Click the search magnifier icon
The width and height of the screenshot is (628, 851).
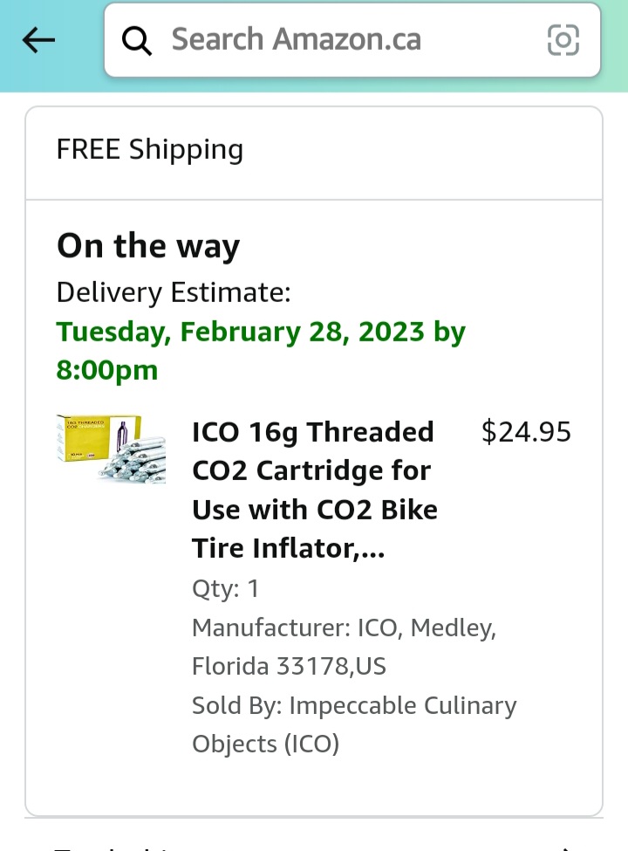coord(137,38)
